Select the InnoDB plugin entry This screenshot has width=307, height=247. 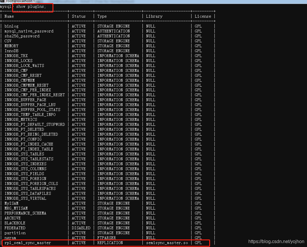pos(12,51)
